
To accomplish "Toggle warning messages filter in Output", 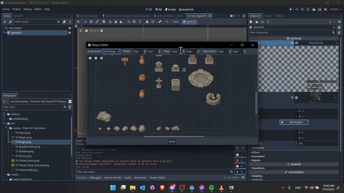I will 240,166.
